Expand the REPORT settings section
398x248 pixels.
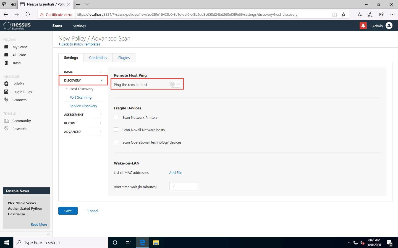coord(83,123)
